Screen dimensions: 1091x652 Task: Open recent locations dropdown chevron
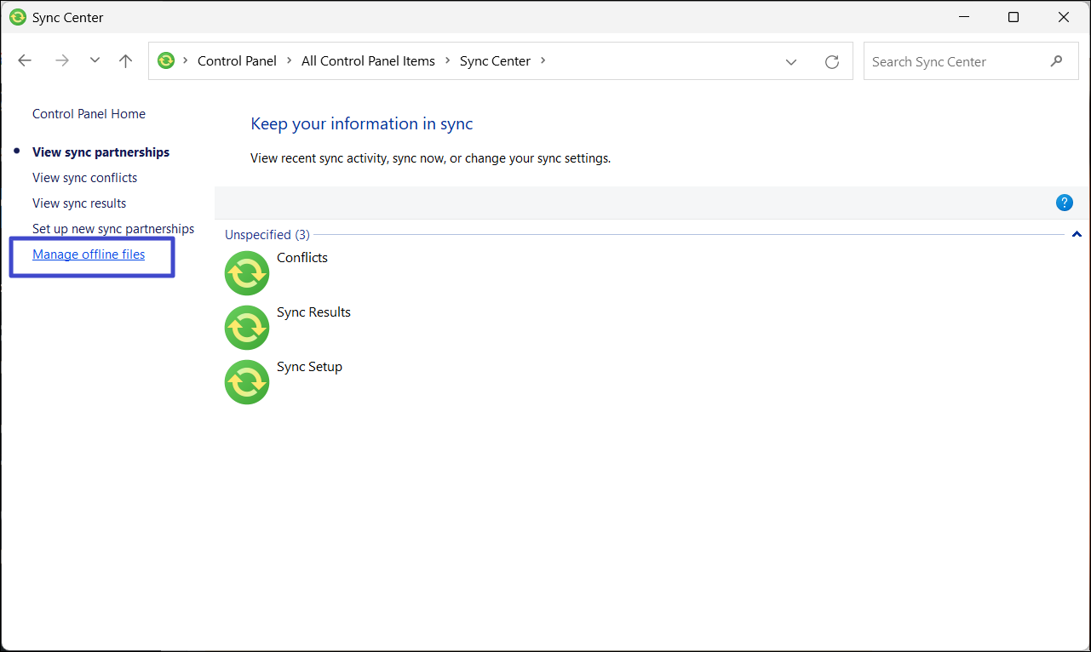[95, 61]
